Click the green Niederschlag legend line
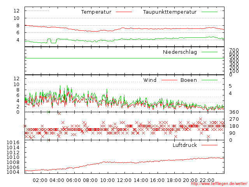The height and width of the screenshot is (187, 249). point(209,52)
